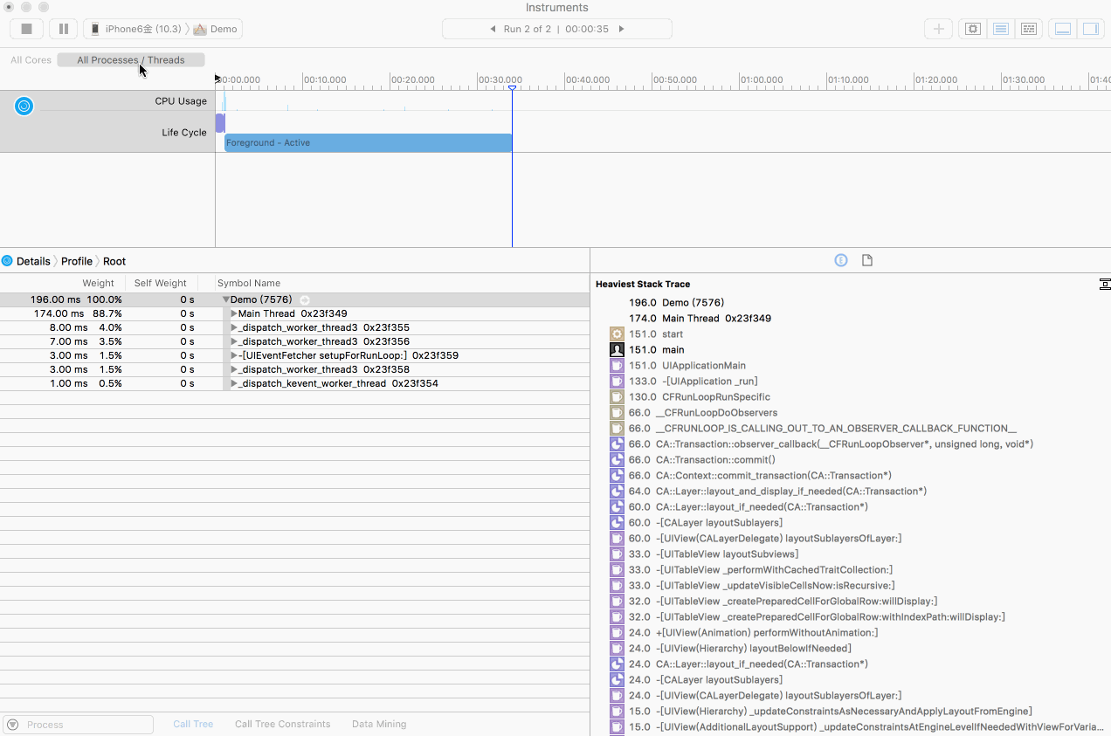This screenshot has height=736, width=1111.
Task: Expand the _dispatch_kevent_worker_thread row
Action: pos(234,383)
